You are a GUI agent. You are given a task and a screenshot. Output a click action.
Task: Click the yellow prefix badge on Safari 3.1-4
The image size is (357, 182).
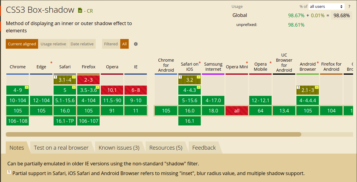(x=74, y=77)
